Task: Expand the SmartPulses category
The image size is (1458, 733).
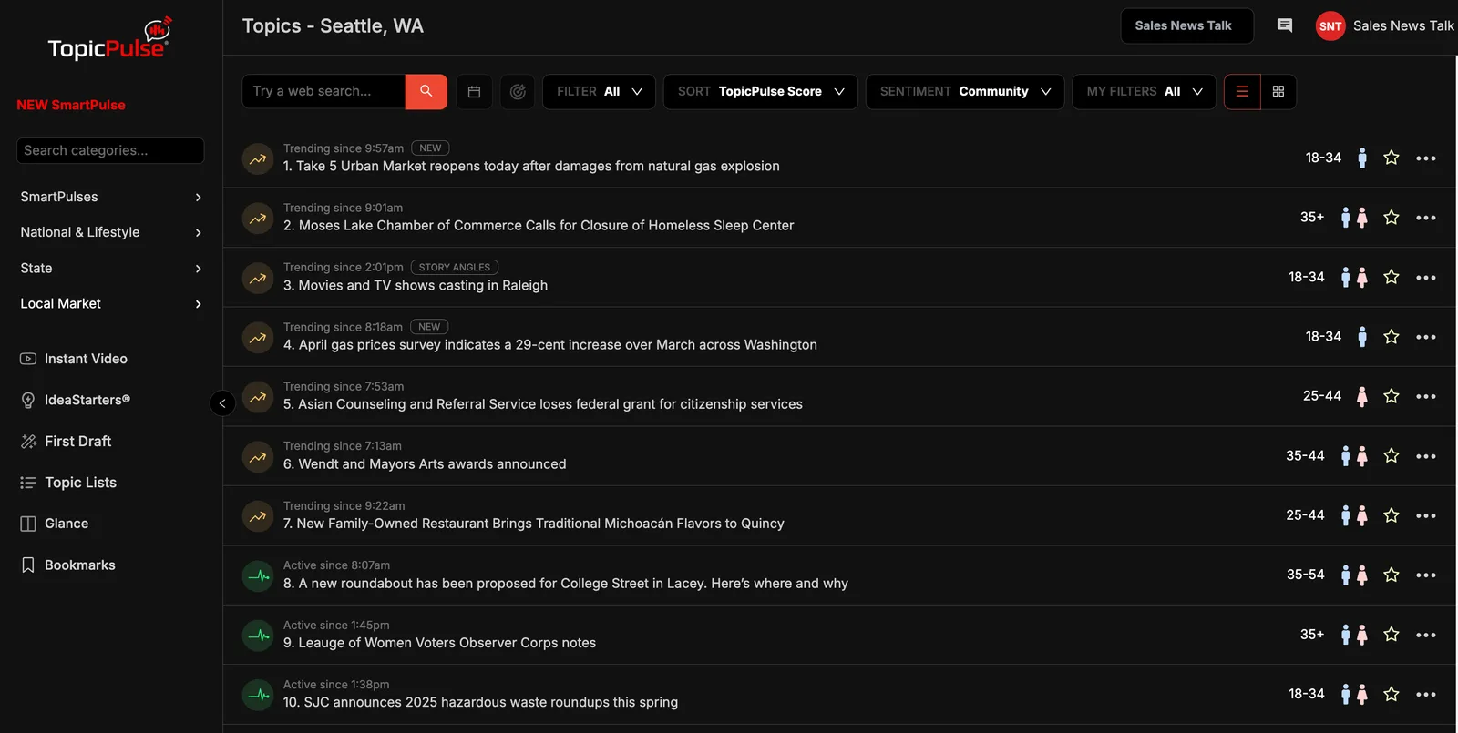Action: 111,197
